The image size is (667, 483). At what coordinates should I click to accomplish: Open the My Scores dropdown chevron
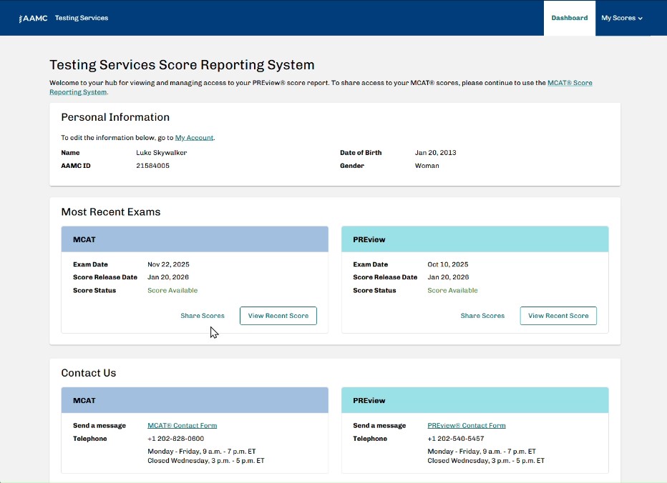639,18
